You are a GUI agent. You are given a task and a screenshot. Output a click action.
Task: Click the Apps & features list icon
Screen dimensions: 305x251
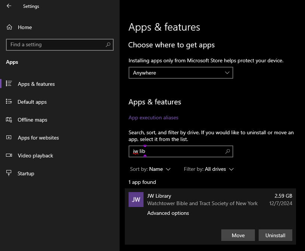pos(9,84)
